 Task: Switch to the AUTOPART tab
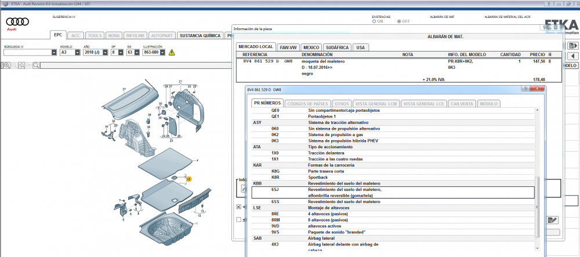point(162,36)
